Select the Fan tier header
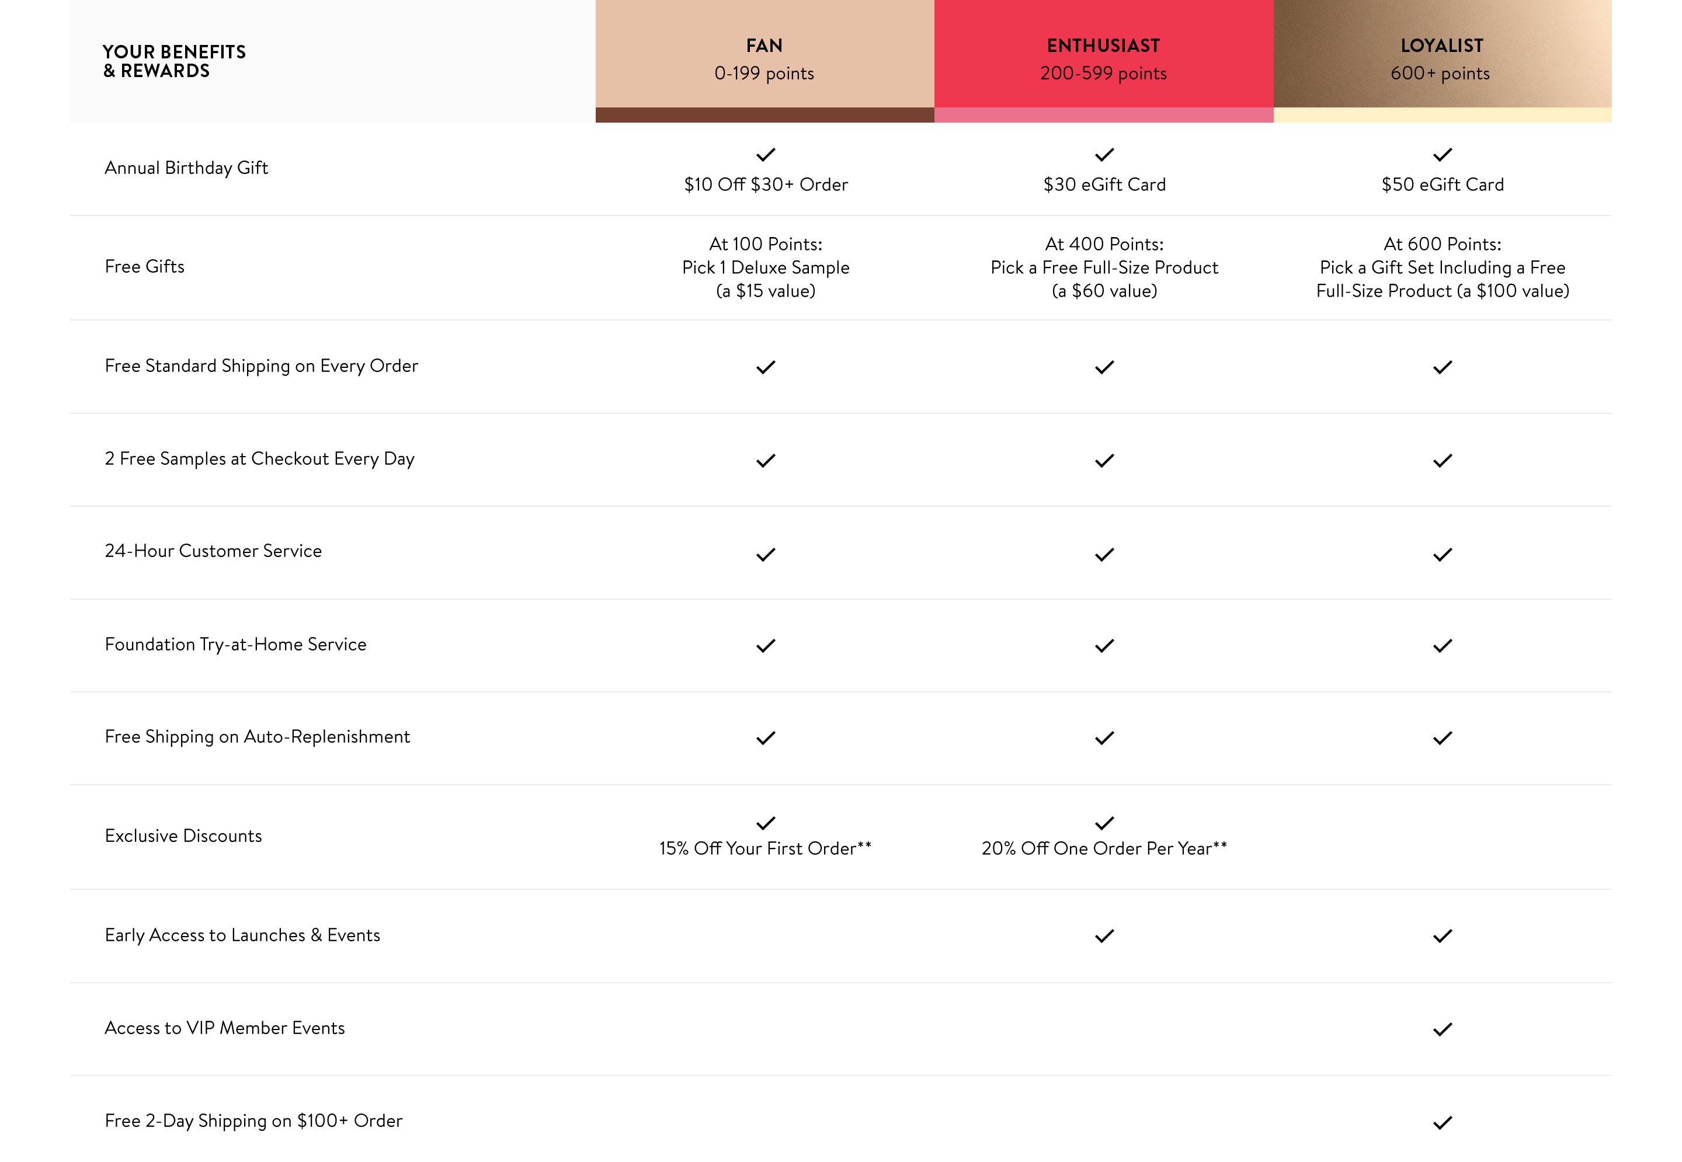Screen dimensions: 1682x1162 click(x=764, y=58)
